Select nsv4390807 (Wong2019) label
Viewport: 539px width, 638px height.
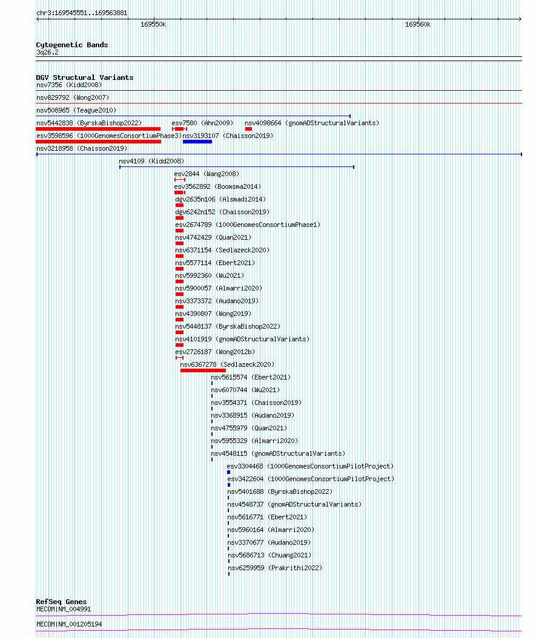[213, 314]
